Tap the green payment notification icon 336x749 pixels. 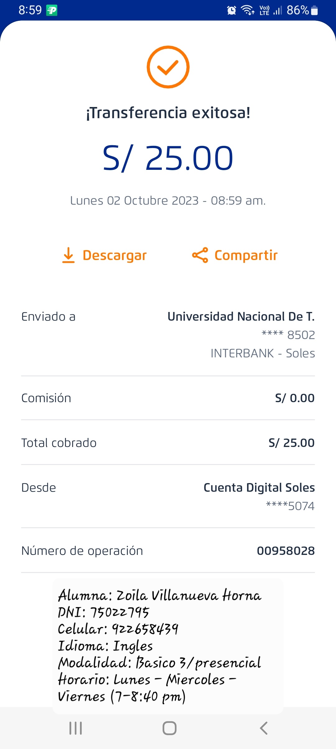pyautogui.click(x=52, y=10)
